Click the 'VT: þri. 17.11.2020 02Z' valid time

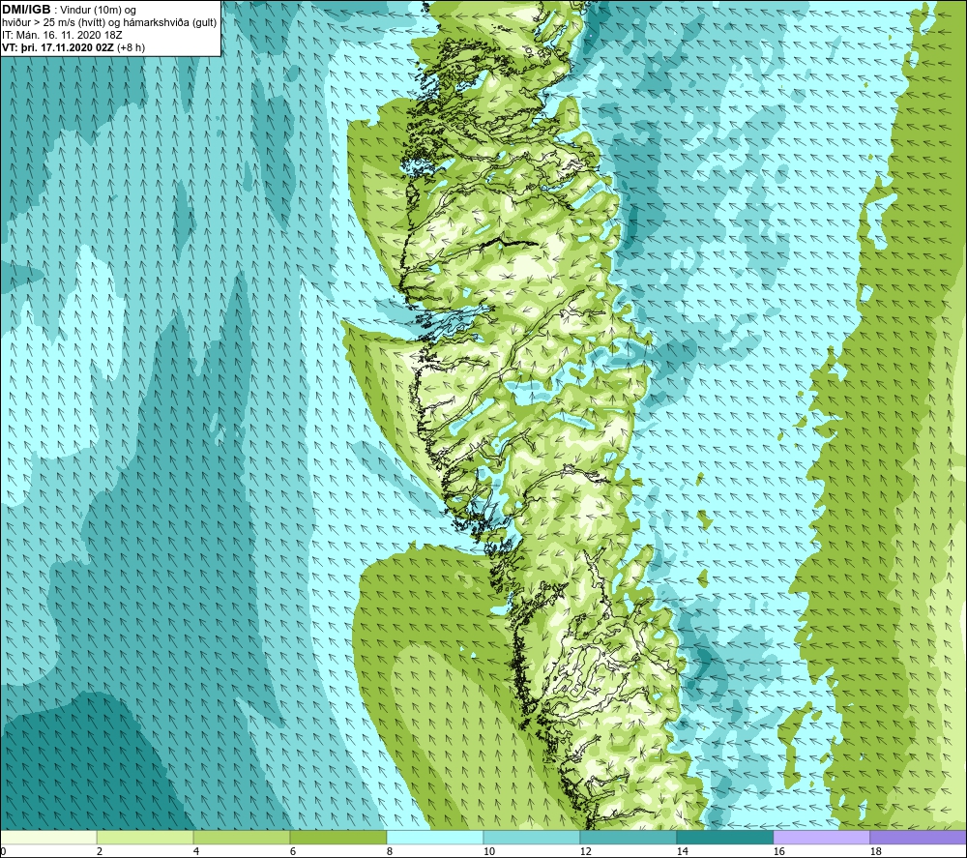(58, 47)
